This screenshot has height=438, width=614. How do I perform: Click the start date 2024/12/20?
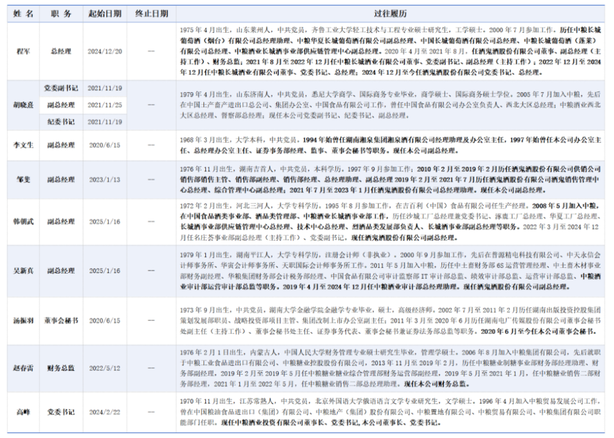(x=104, y=51)
